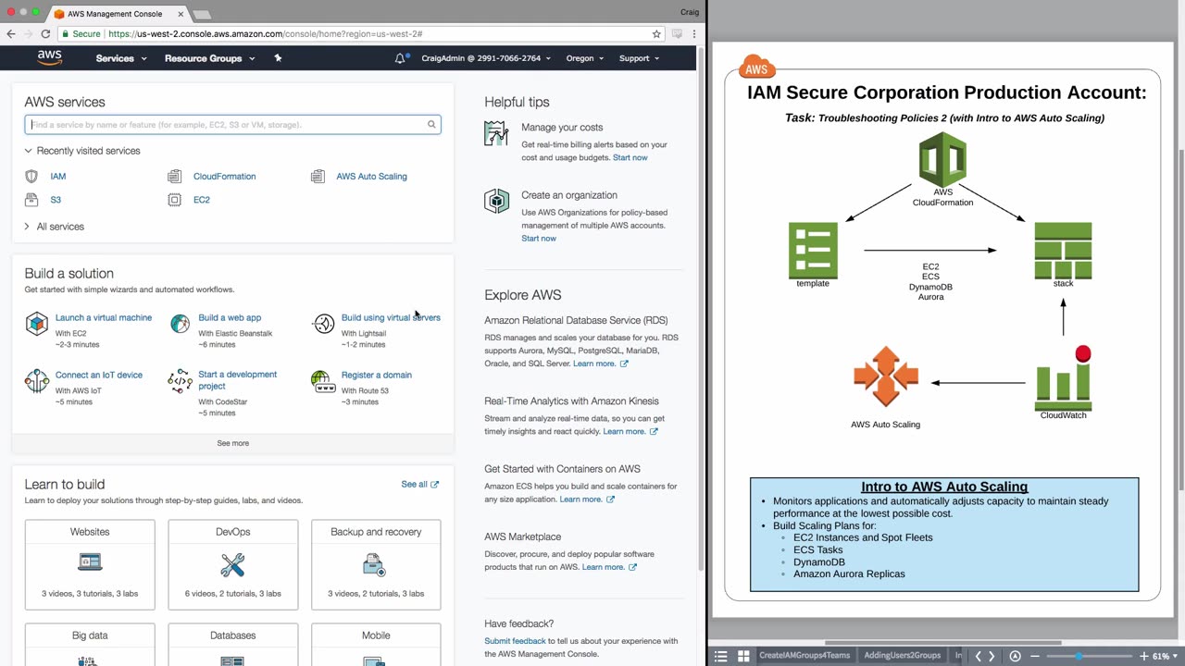Click the EC2 chip icon
The image size is (1185, 666).
(x=174, y=200)
